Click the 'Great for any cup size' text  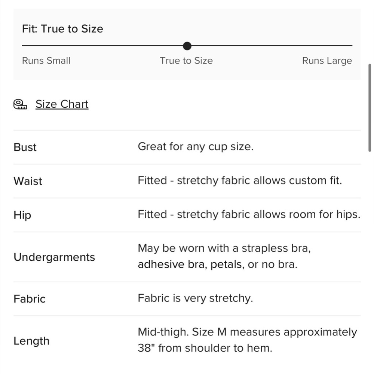[196, 147]
